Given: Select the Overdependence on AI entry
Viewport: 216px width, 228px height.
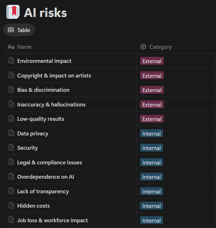Looking at the screenshot, I should click(45, 177).
